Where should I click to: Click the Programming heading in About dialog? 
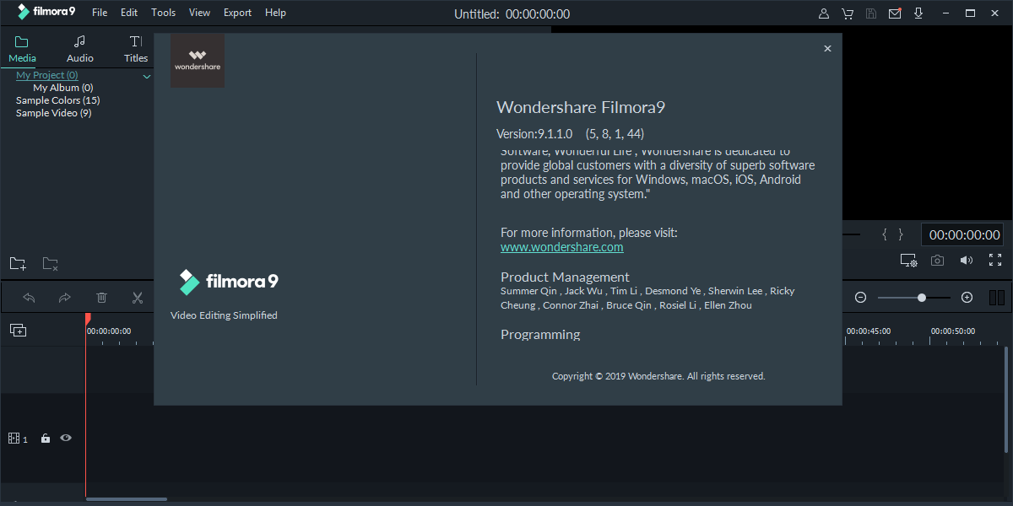tap(540, 334)
